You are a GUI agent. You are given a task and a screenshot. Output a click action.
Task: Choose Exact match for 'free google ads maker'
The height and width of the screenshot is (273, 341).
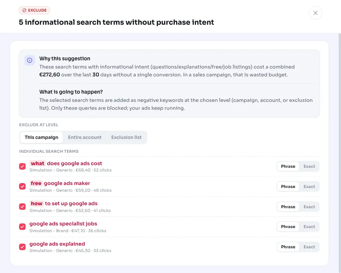309,186
